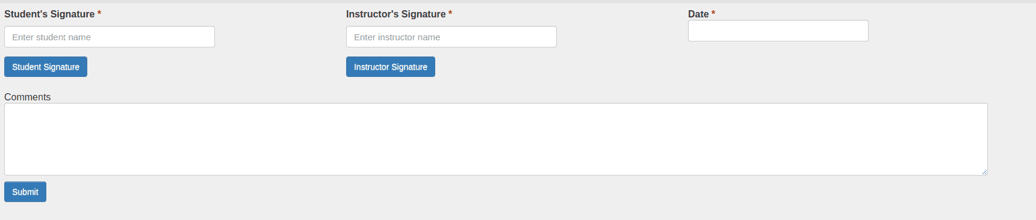Viewport: 1036px width, 220px height.
Task: Click the light gray strip at the top of the page
Action: pos(518,1)
